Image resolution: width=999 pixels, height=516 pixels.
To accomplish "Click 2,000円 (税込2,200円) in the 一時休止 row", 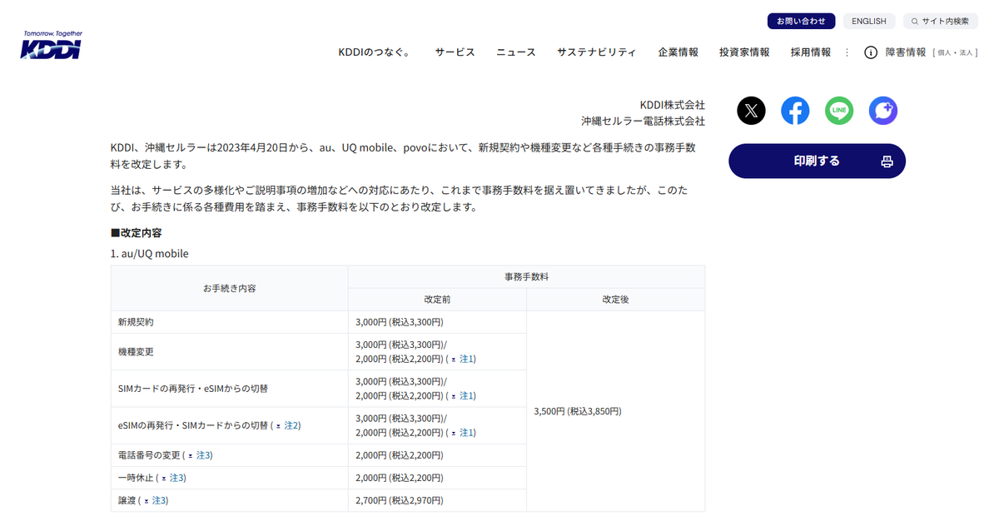I will click(x=437, y=478).
